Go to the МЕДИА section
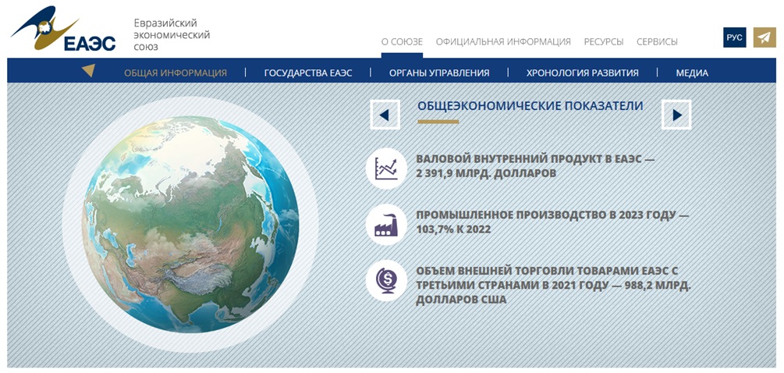 [x=692, y=73]
